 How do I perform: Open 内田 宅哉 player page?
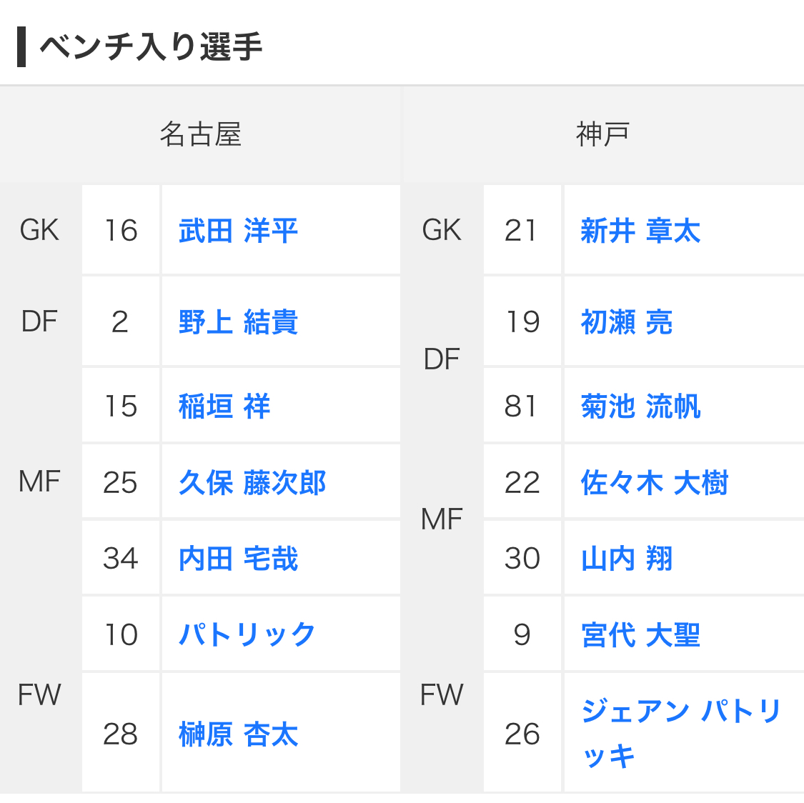[x=238, y=559]
